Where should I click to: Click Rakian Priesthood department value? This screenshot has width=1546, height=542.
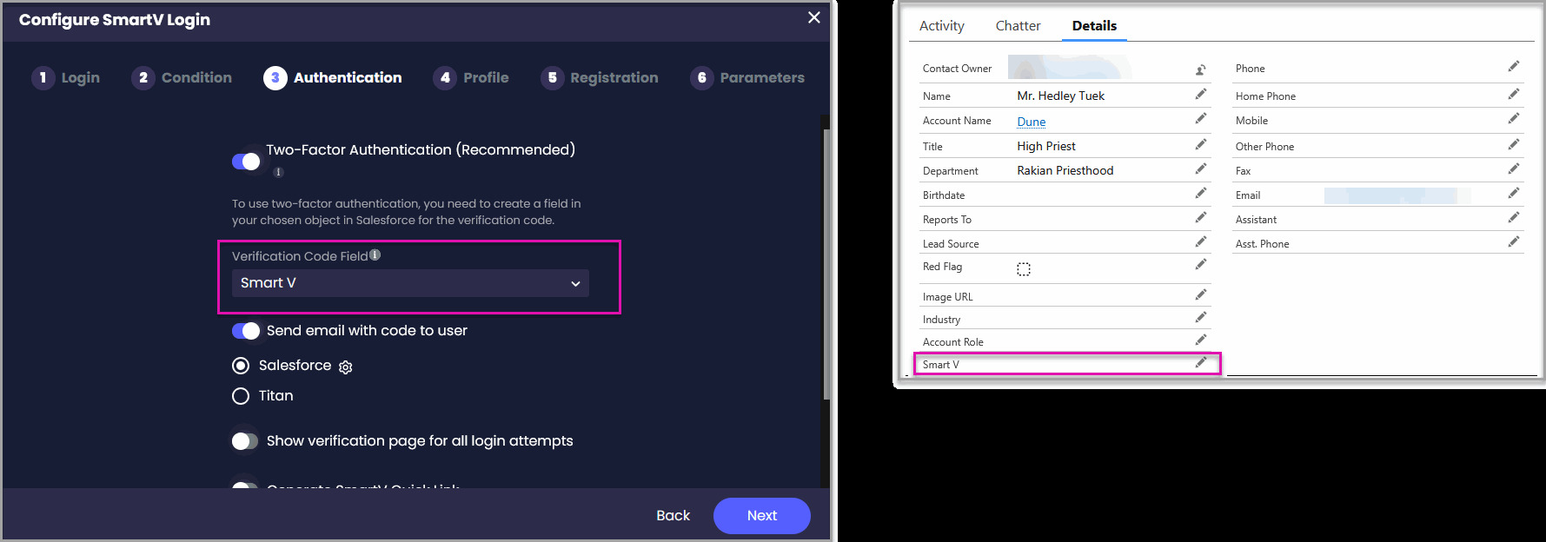[1065, 170]
